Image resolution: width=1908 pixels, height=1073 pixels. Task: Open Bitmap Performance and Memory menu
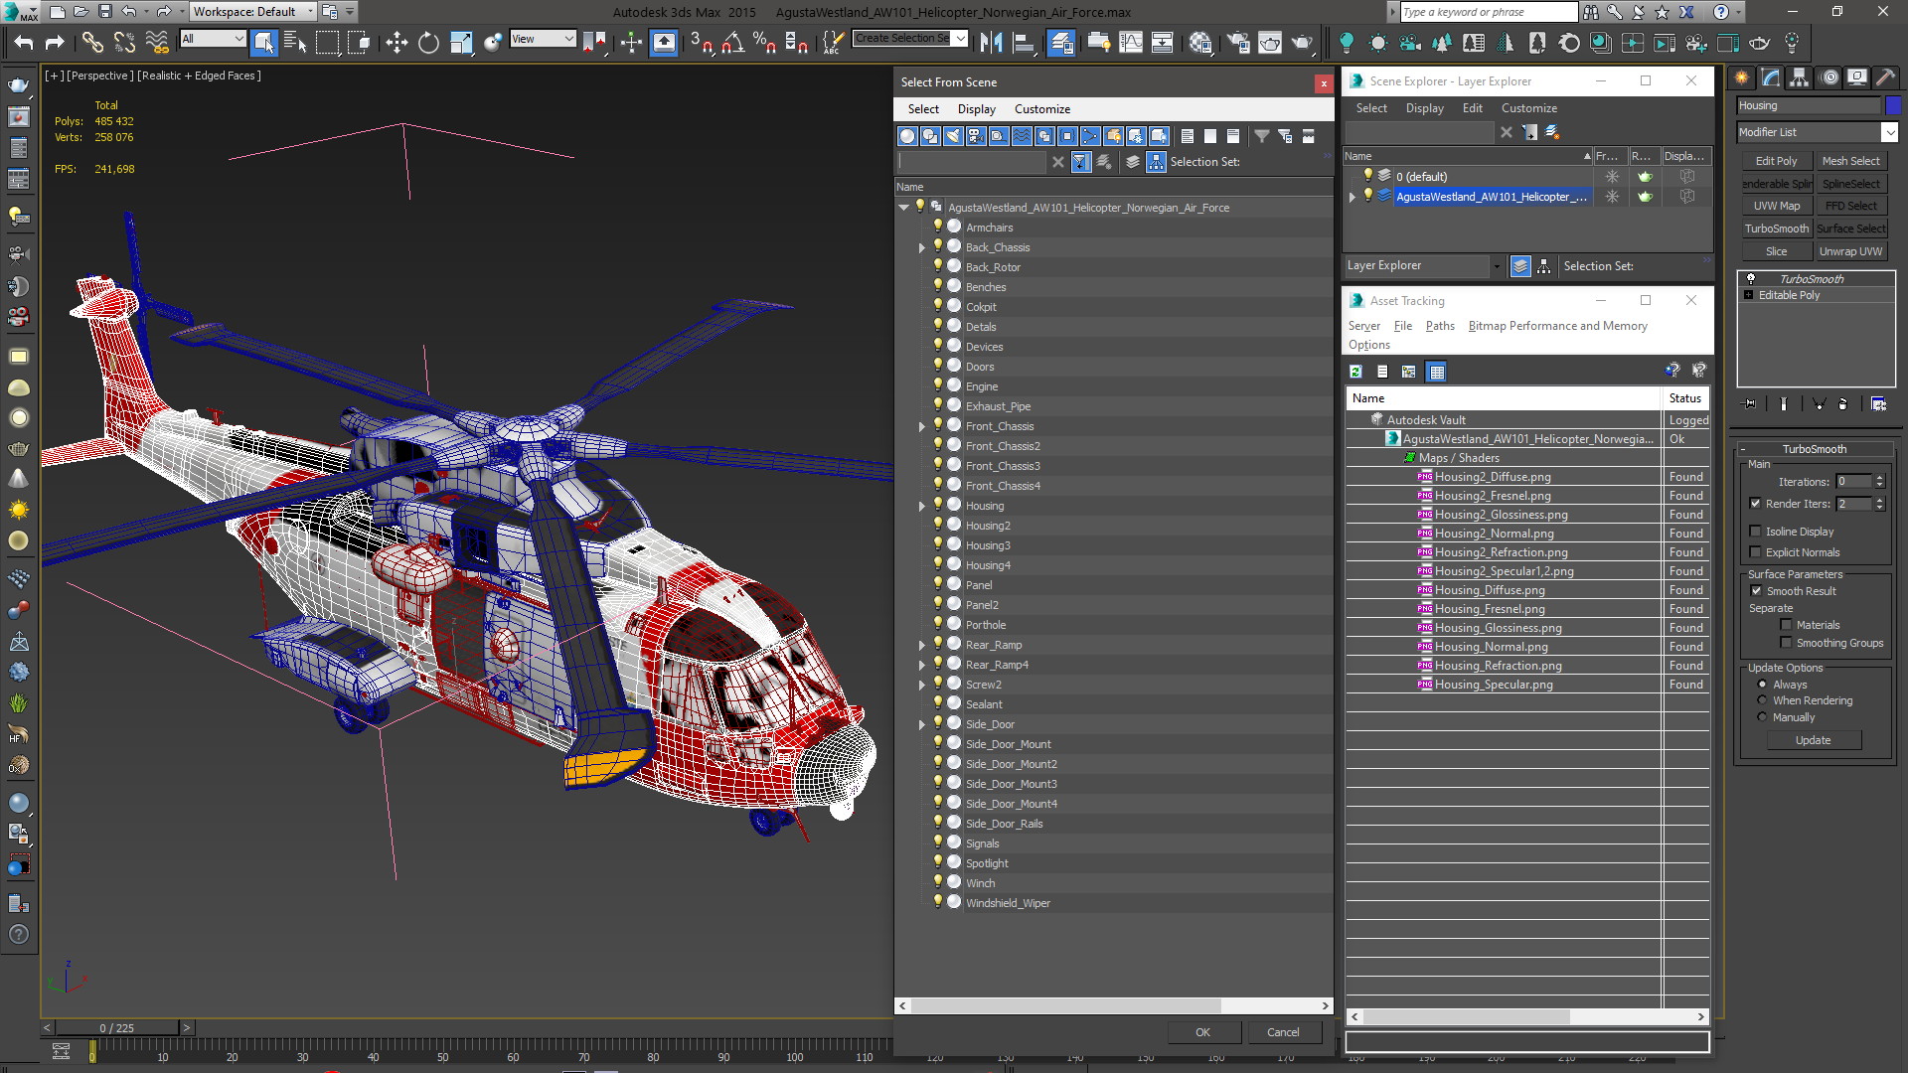tap(1557, 326)
